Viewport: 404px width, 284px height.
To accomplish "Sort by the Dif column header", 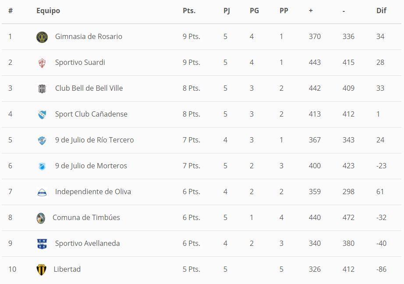I will 381,11.
